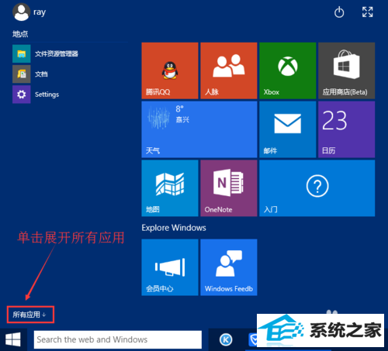388x351 pixels.
Task: Open the Calendar tile showing 23
Action: pyautogui.click(x=347, y=129)
